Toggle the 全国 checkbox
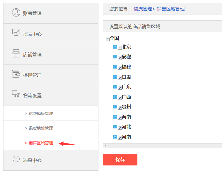This screenshot has width=222, height=175. pyautogui.click(x=108, y=39)
